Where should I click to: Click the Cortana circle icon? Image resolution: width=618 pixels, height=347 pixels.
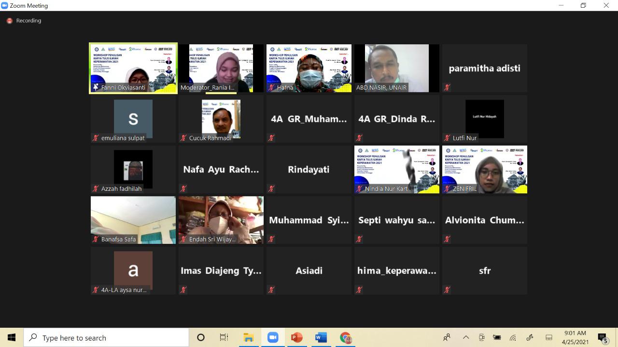click(201, 337)
